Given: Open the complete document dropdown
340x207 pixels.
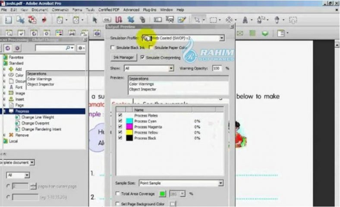Looking at the screenshot, I should pos(32,162).
